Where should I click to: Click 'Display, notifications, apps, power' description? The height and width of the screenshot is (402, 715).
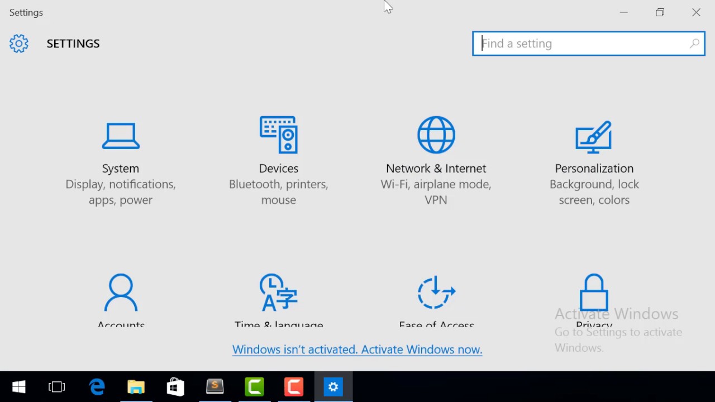[121, 192]
